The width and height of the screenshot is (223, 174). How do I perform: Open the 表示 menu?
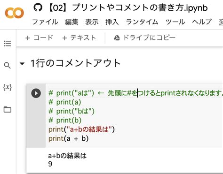[x=92, y=22]
